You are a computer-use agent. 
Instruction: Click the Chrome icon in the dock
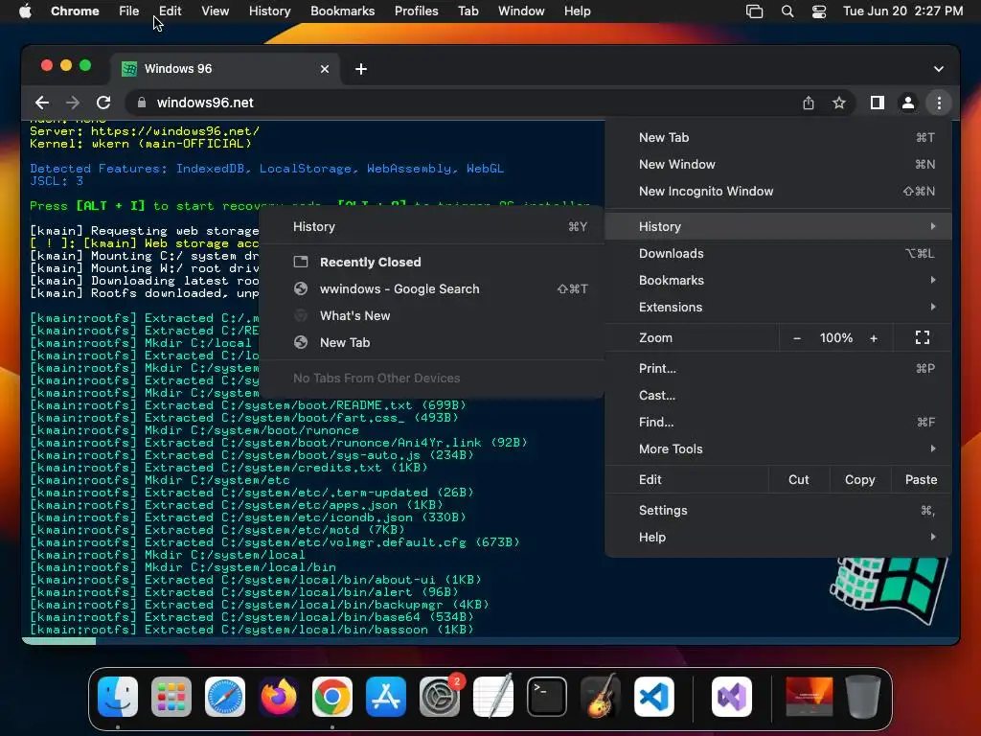pyautogui.click(x=332, y=697)
